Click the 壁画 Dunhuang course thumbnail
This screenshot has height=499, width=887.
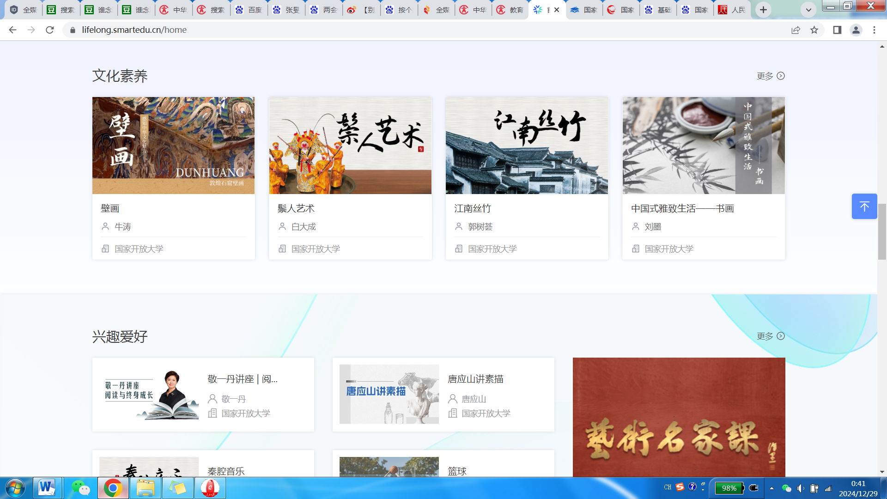coord(173,146)
